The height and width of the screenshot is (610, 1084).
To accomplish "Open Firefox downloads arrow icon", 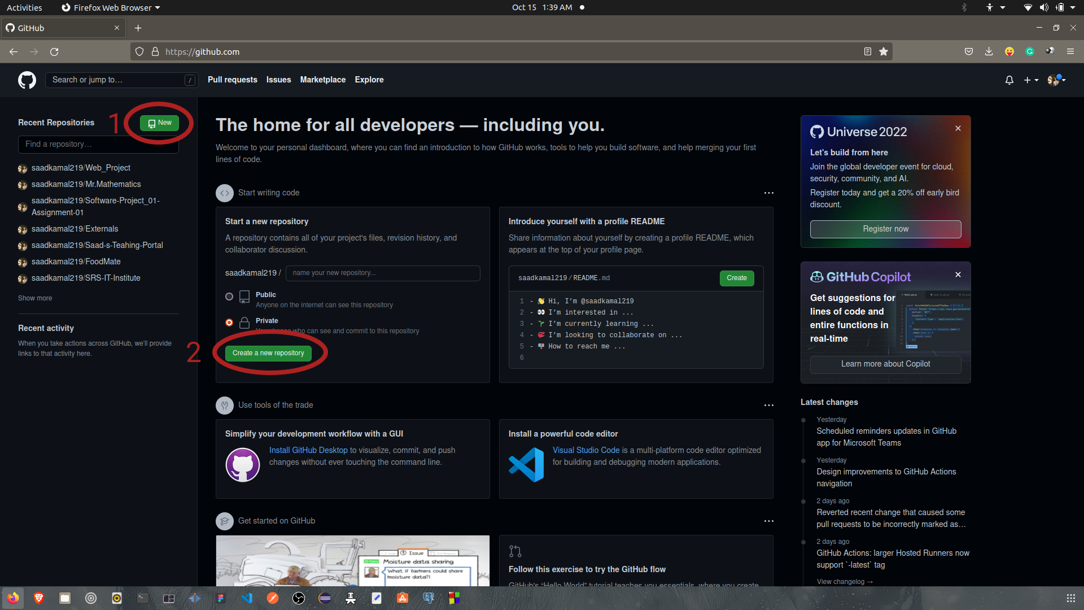I will pyautogui.click(x=989, y=51).
